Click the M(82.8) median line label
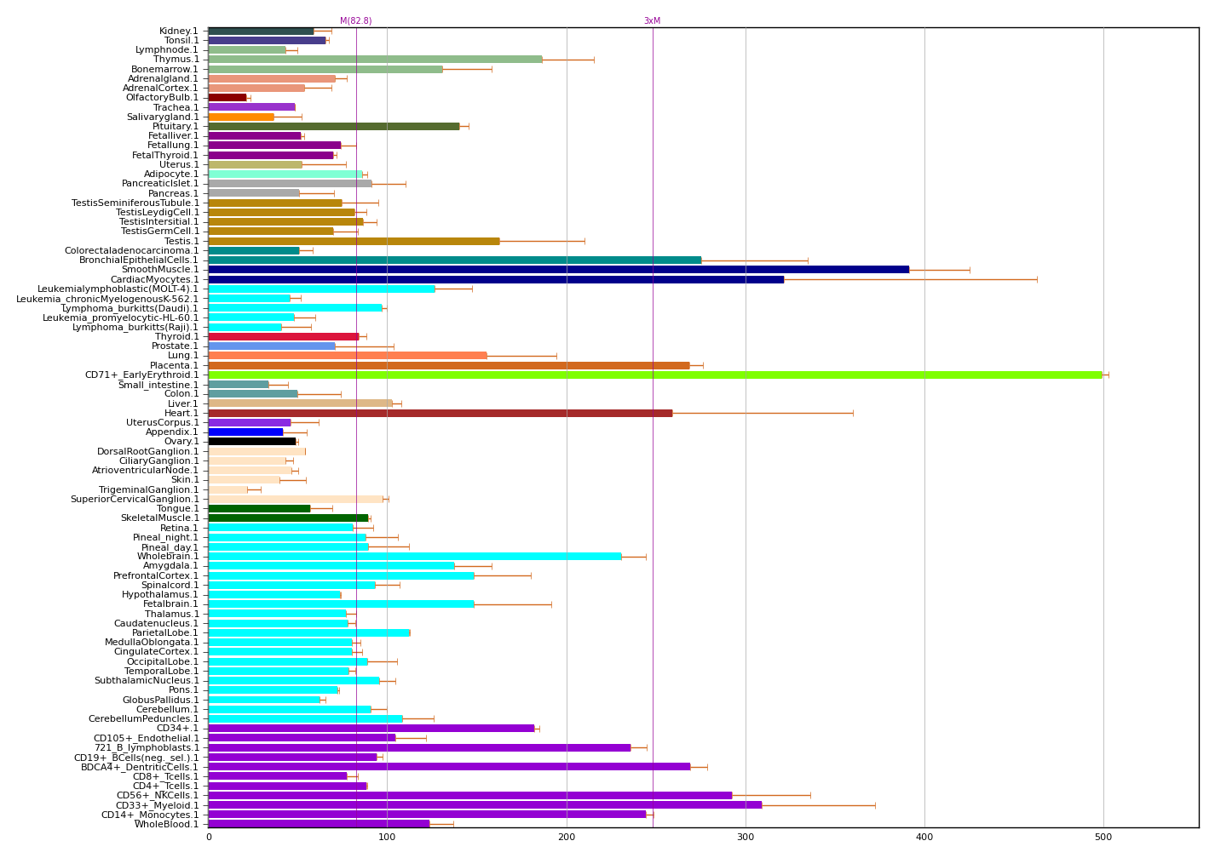This screenshot has height=858, width=1215. (x=355, y=20)
